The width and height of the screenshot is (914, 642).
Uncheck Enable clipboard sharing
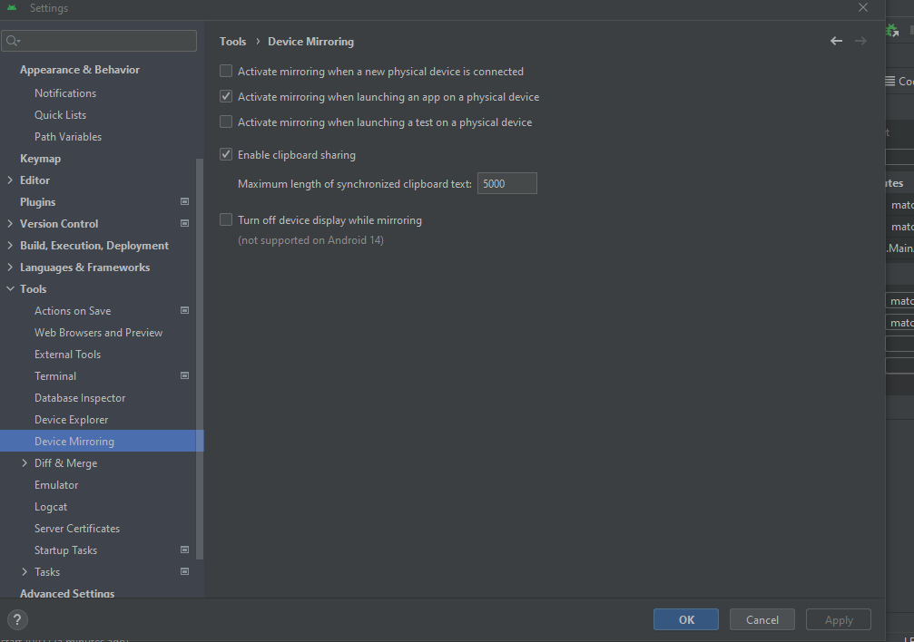pyautogui.click(x=226, y=155)
